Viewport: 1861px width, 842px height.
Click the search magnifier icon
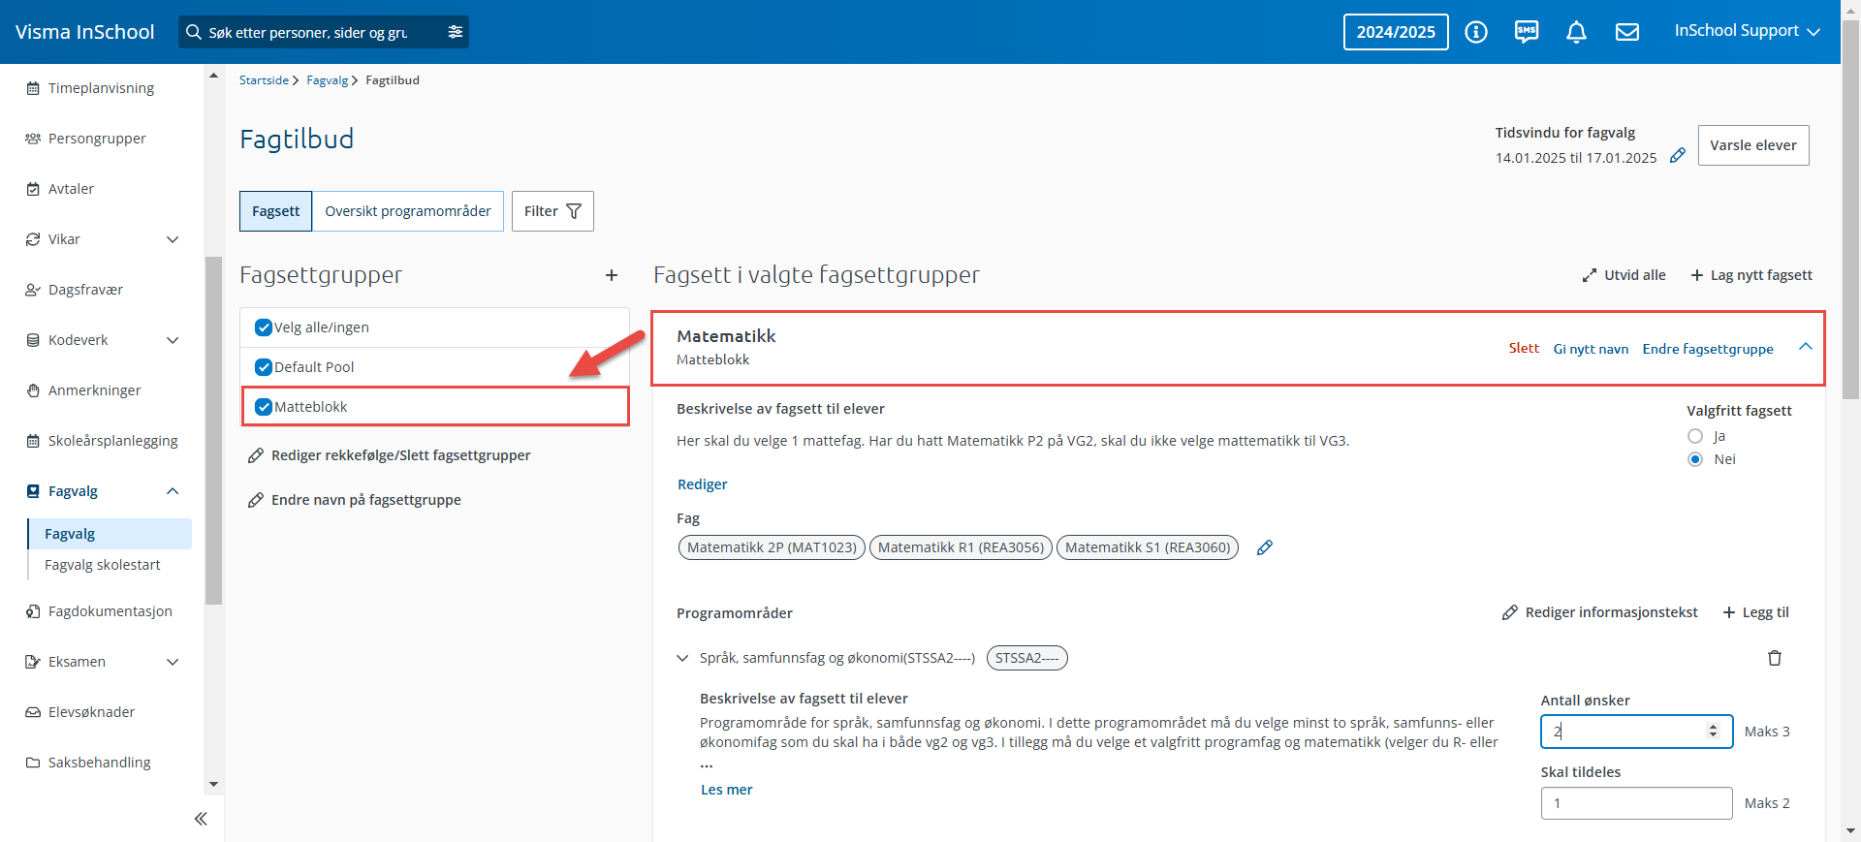[x=194, y=32]
